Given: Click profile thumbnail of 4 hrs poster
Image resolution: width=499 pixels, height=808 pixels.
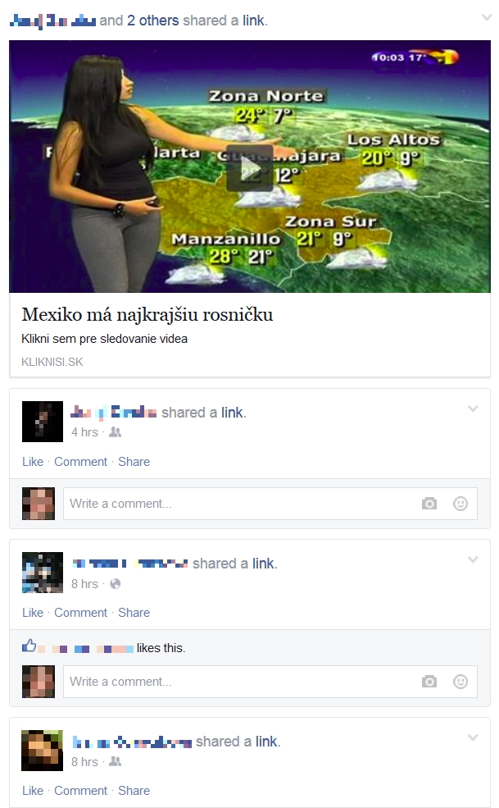Looking at the screenshot, I should click(x=43, y=422).
